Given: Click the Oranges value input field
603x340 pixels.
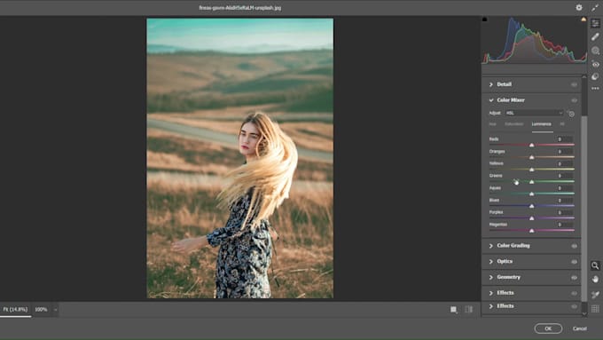Looking at the screenshot, I should point(565,151).
